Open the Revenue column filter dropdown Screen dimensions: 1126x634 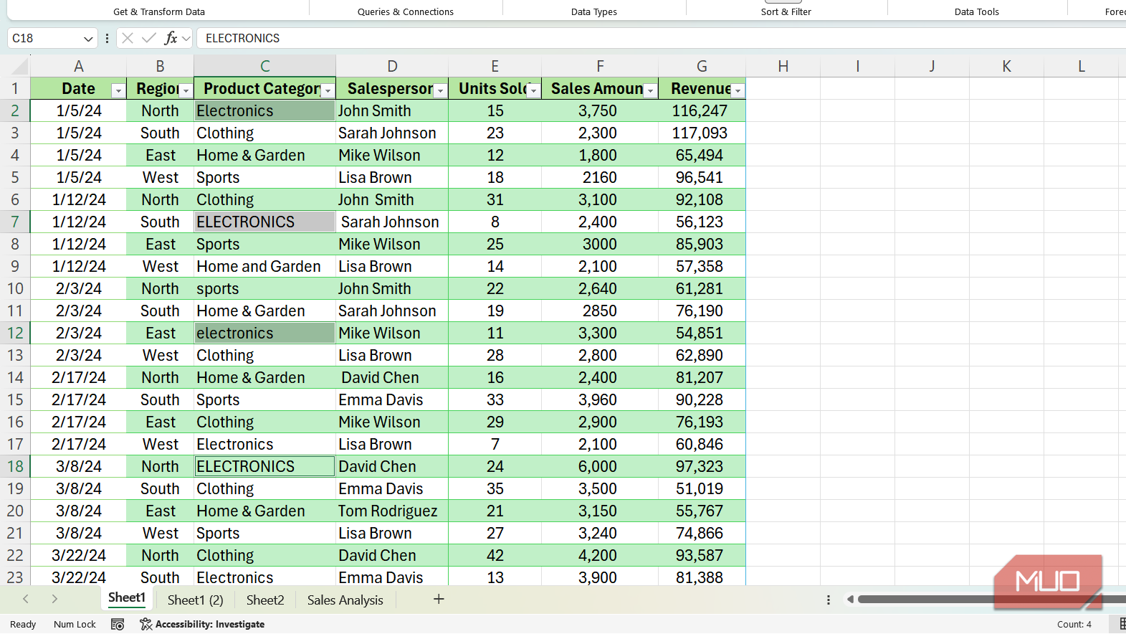tap(738, 90)
